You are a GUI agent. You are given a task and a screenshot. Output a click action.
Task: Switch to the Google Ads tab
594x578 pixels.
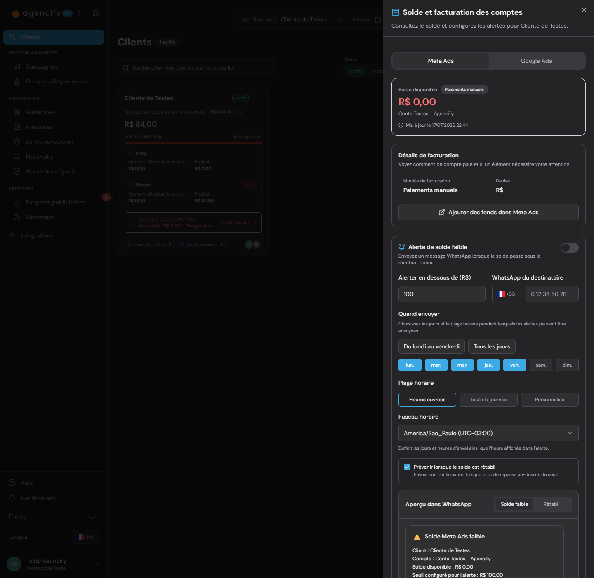click(x=536, y=61)
